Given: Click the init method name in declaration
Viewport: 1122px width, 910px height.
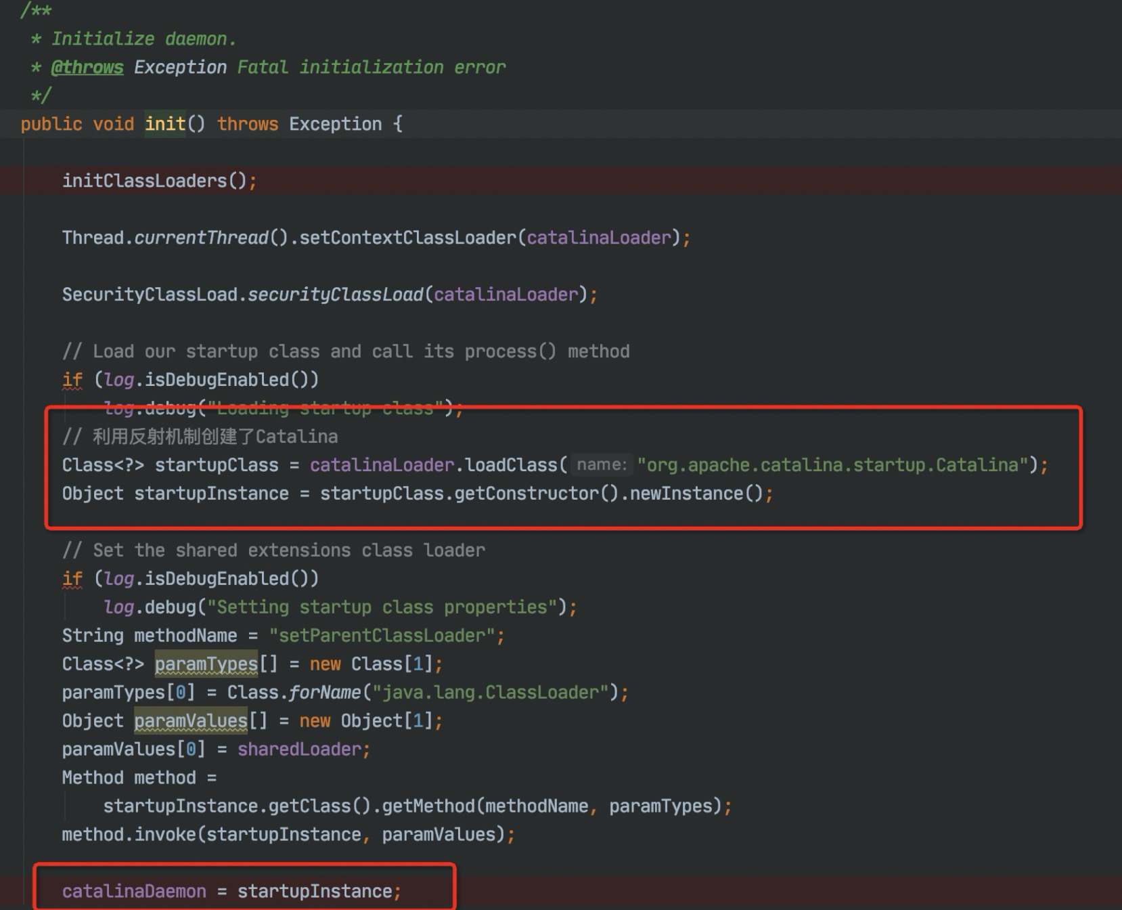Looking at the screenshot, I should 165,124.
